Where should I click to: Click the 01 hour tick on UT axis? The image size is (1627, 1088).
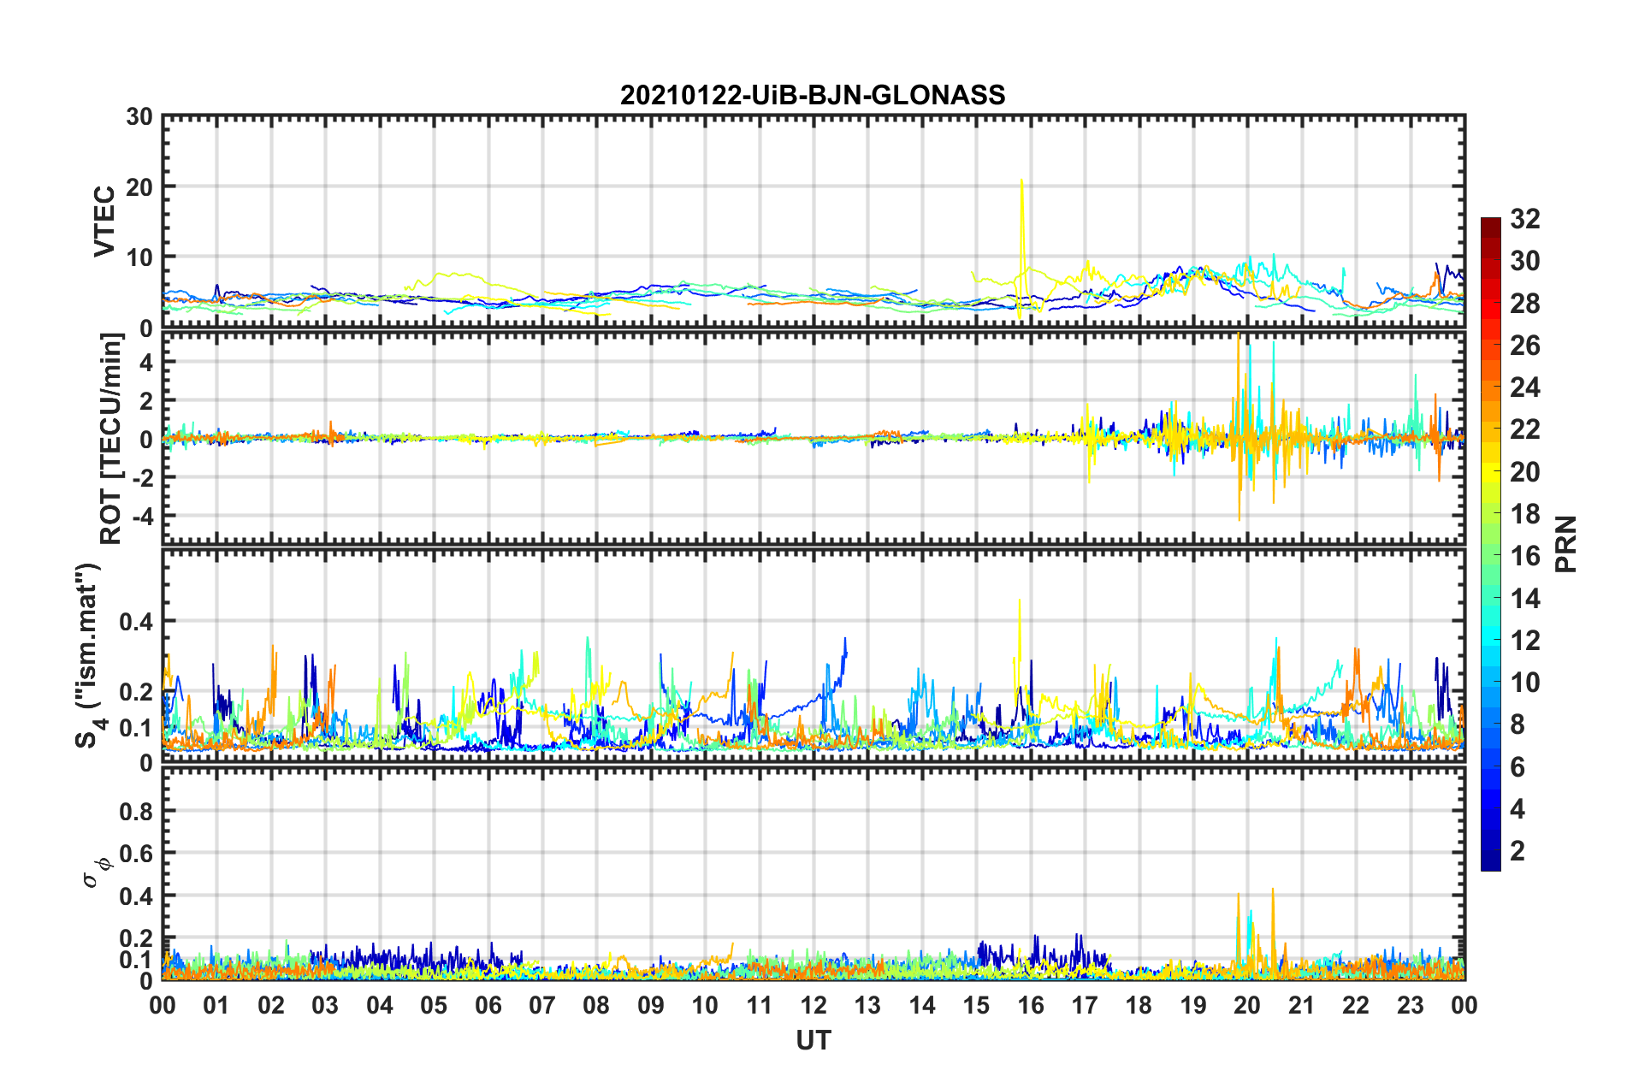click(x=216, y=1005)
